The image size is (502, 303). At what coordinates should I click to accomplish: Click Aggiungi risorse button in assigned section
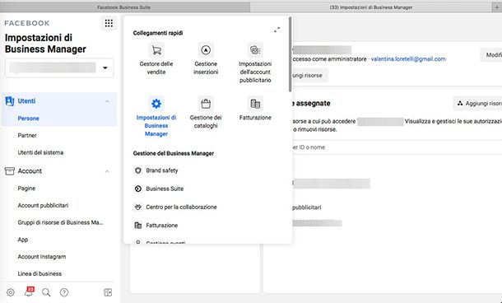477,104
